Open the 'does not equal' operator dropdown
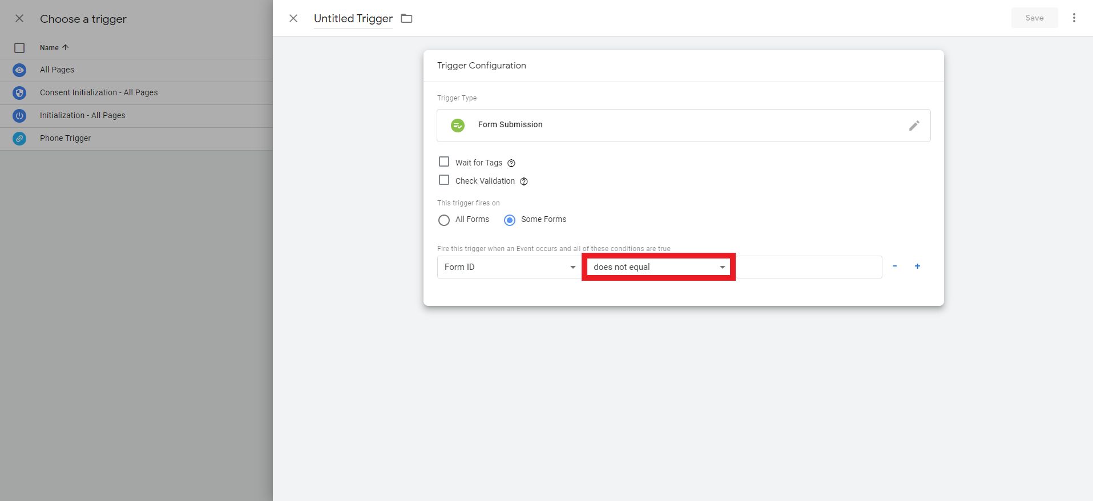This screenshot has width=1093, height=501. click(x=658, y=267)
